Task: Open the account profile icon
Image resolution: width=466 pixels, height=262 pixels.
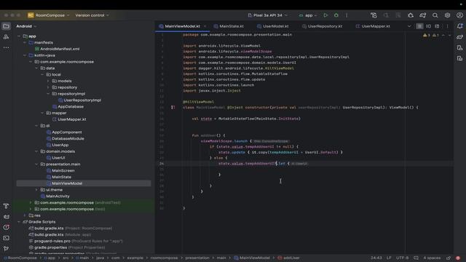Action: [459, 15]
